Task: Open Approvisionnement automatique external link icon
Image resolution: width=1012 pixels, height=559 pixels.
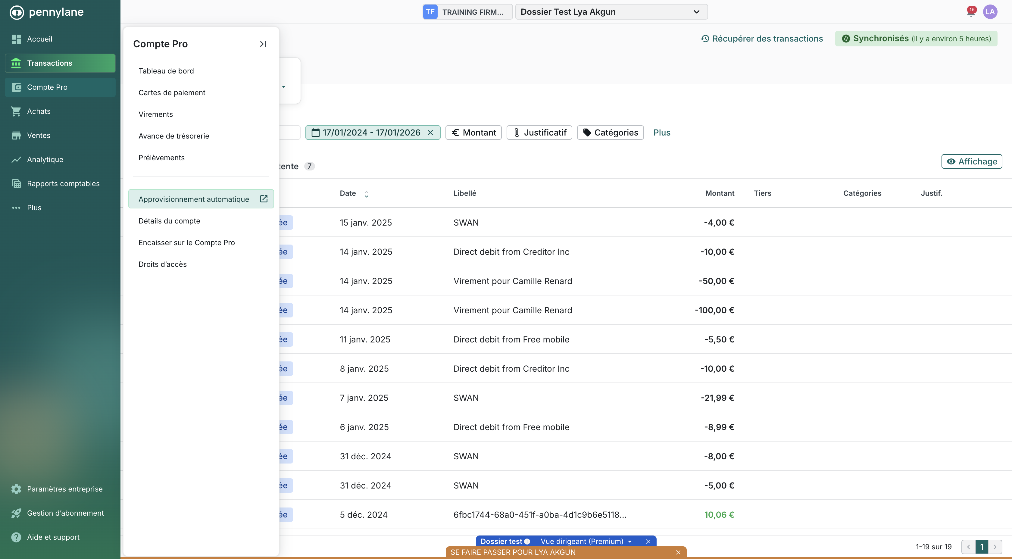Action: pyautogui.click(x=264, y=199)
